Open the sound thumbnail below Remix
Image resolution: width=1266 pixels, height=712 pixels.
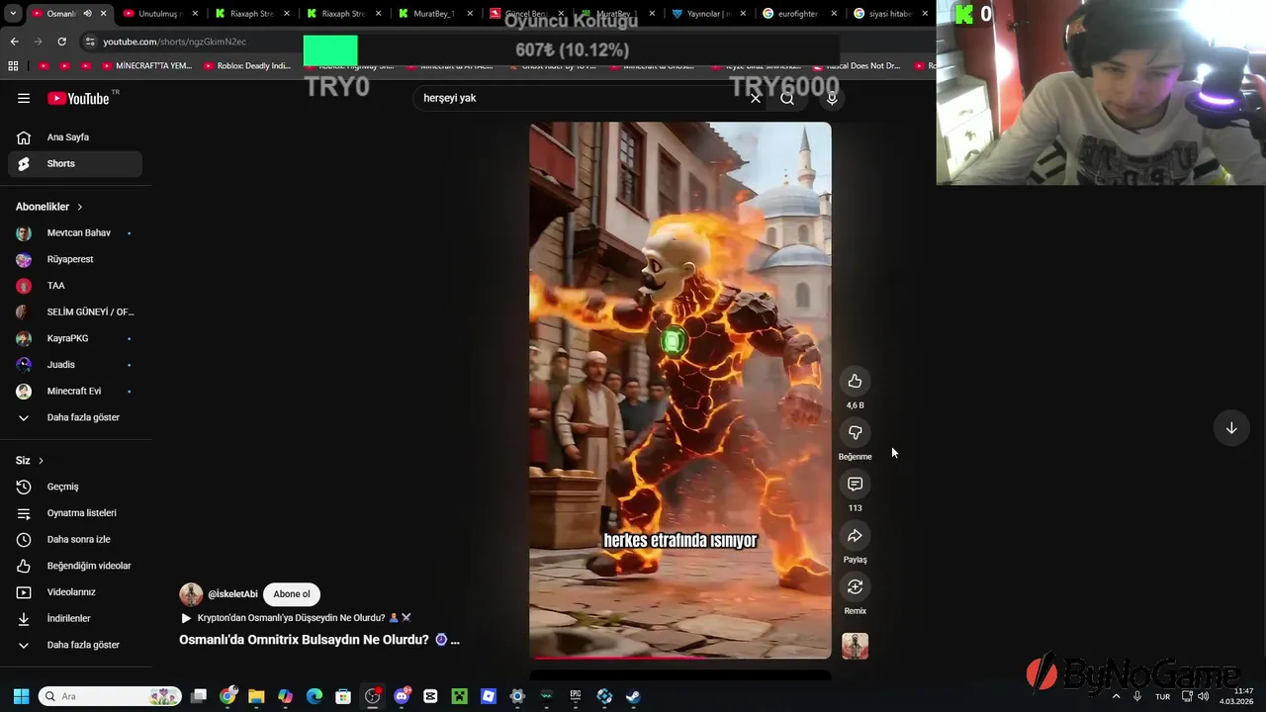855,646
